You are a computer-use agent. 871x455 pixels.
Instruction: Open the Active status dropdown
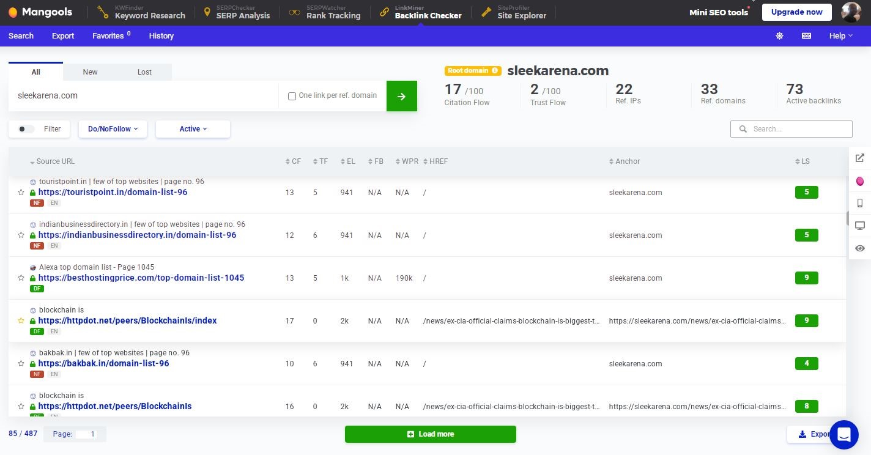tap(193, 129)
